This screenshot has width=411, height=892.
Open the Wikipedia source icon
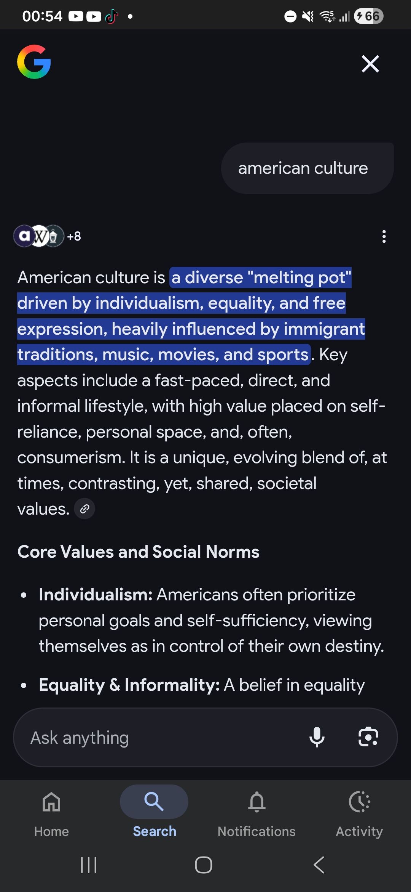(x=39, y=236)
